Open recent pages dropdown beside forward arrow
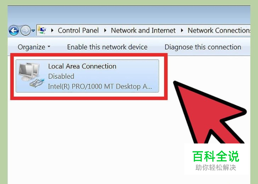This screenshot has width=258, height=184. coord(34,30)
